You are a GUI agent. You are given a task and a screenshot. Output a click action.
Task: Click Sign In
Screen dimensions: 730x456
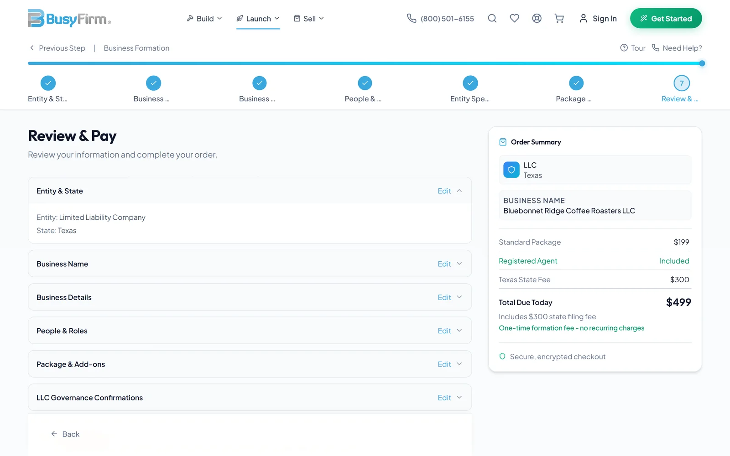click(598, 18)
